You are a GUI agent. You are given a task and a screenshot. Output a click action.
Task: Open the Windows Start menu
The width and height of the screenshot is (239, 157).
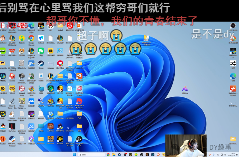coord(74,155)
